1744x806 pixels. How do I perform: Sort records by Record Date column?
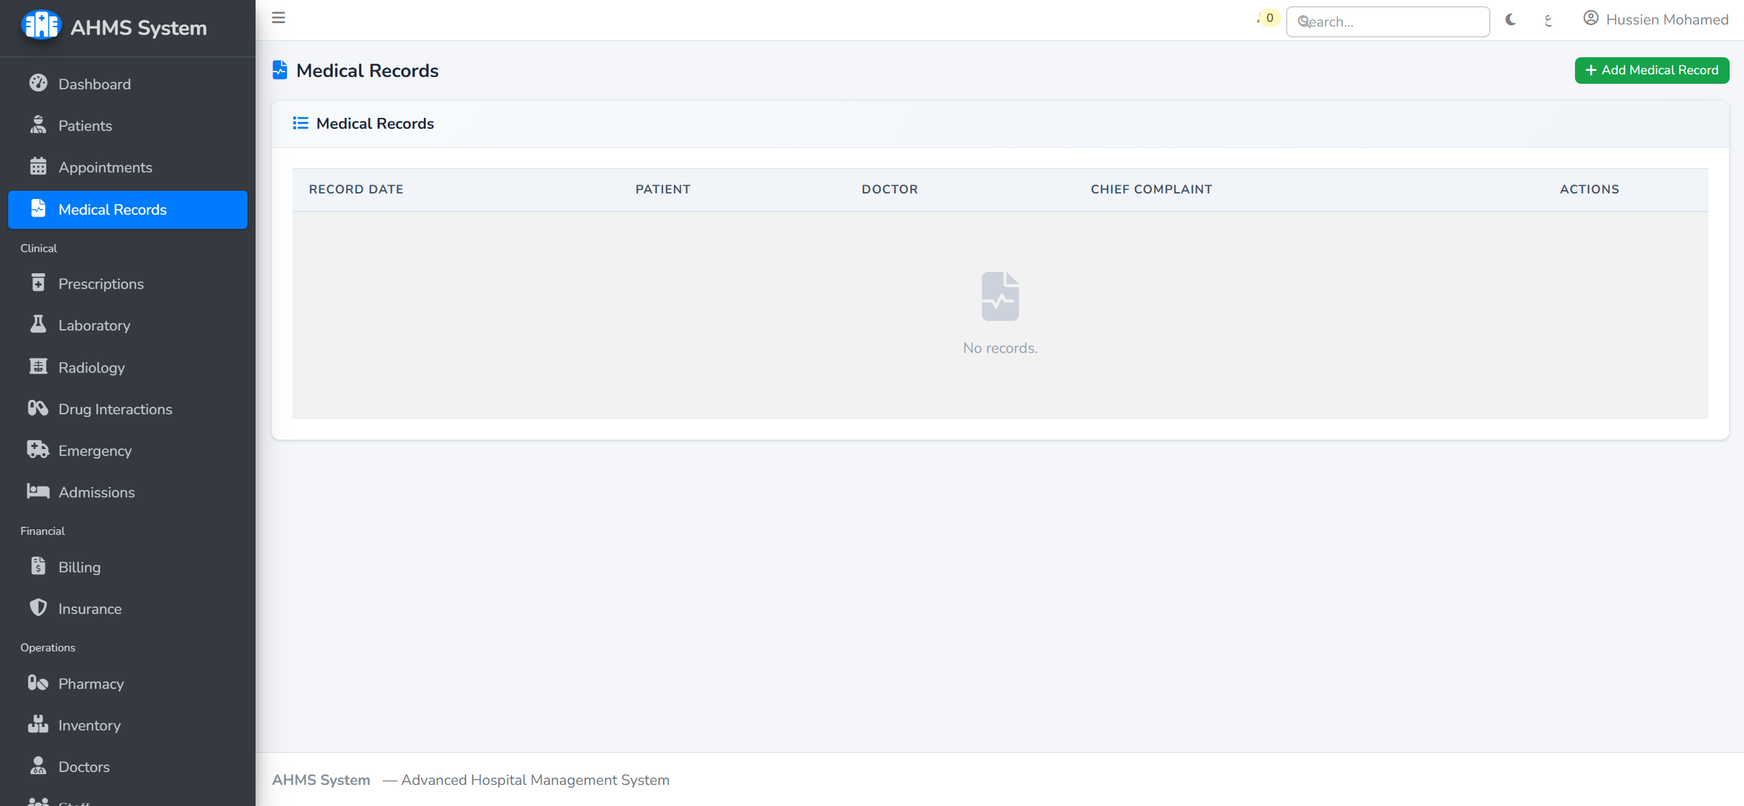pos(355,189)
